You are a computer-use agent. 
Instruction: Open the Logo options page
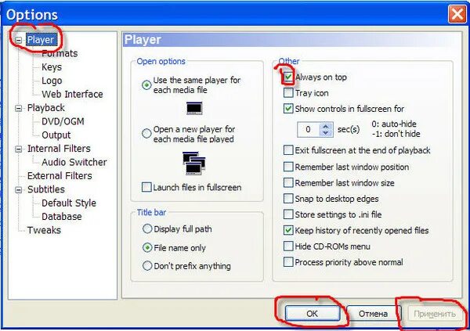[52, 81]
